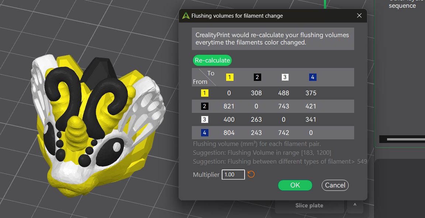This screenshot has width=425, height=218.
Task: Click the CrealityPrint logo in dialog title
Action: point(186,16)
